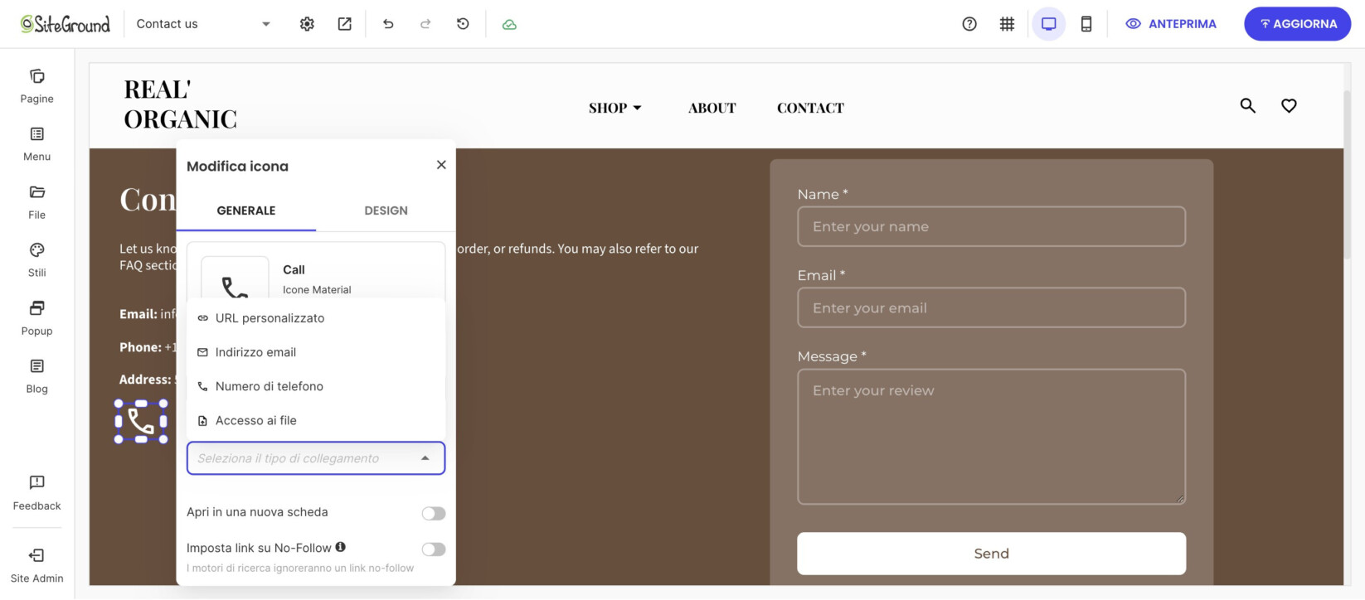Open the help question mark icon

(x=969, y=24)
